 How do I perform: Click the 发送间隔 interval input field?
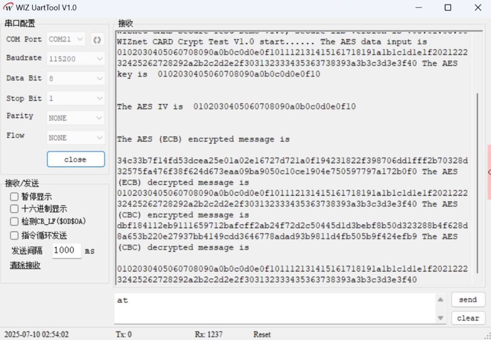[x=66, y=250]
